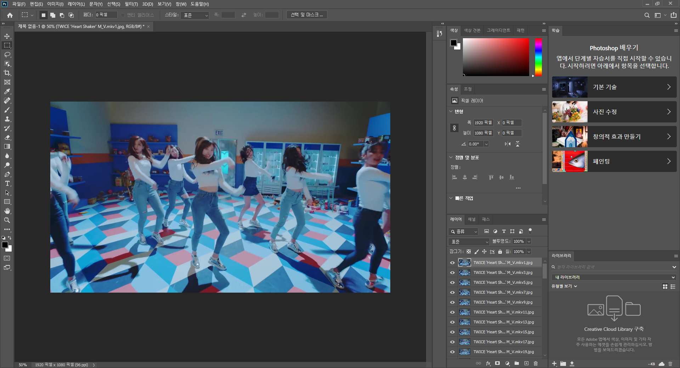Select the Brush tool
Image resolution: width=680 pixels, height=368 pixels.
click(x=7, y=110)
